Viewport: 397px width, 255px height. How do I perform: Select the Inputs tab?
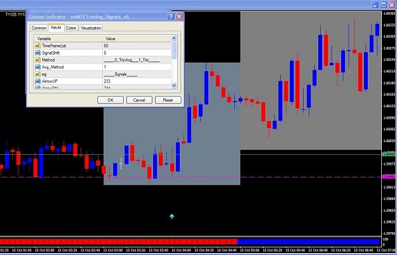(x=56, y=27)
